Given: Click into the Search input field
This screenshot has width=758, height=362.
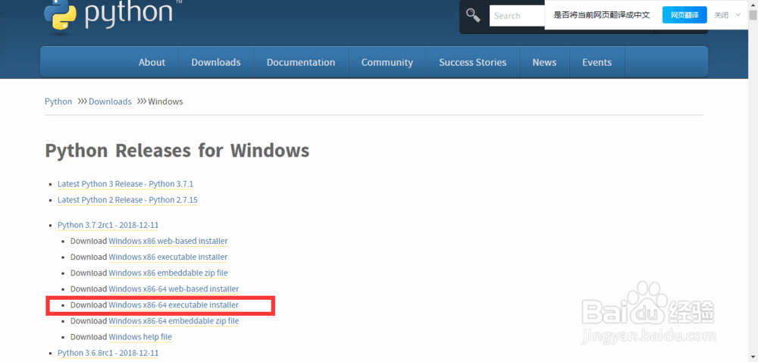Looking at the screenshot, I should point(517,16).
